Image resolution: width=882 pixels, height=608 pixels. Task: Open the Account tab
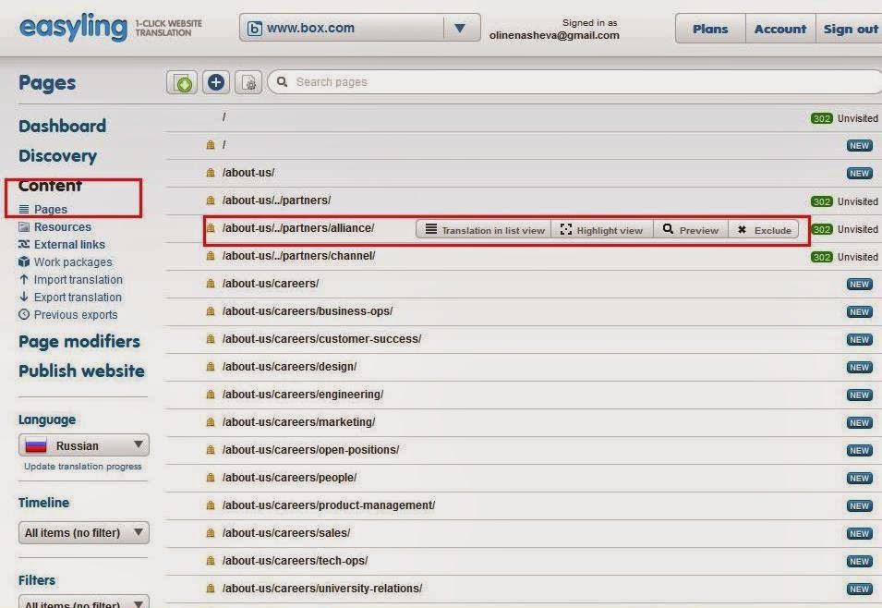click(780, 29)
